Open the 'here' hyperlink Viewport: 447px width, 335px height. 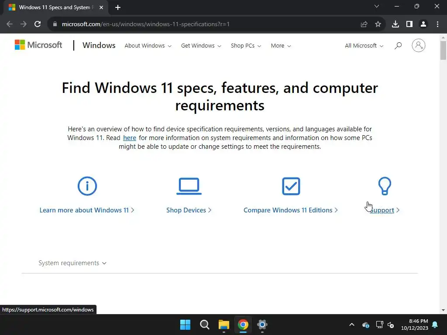coord(129,138)
